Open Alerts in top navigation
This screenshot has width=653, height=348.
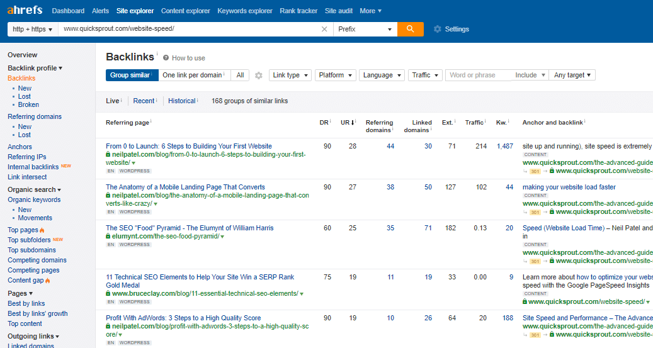pyautogui.click(x=100, y=11)
